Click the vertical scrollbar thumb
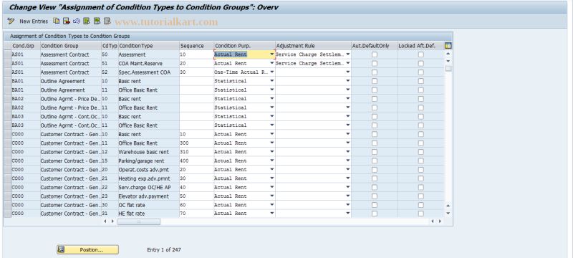573x258 pixels. 448,69
